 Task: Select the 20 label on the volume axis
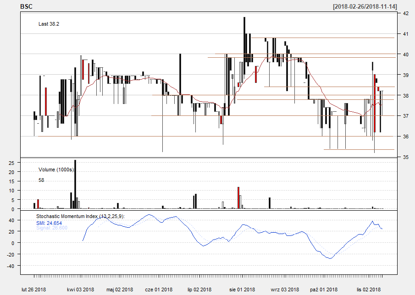coord(11,172)
